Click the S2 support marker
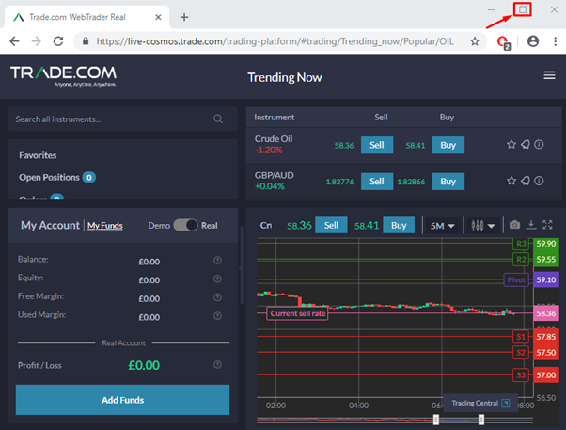Screen dimensions: 566x430 [521, 352]
